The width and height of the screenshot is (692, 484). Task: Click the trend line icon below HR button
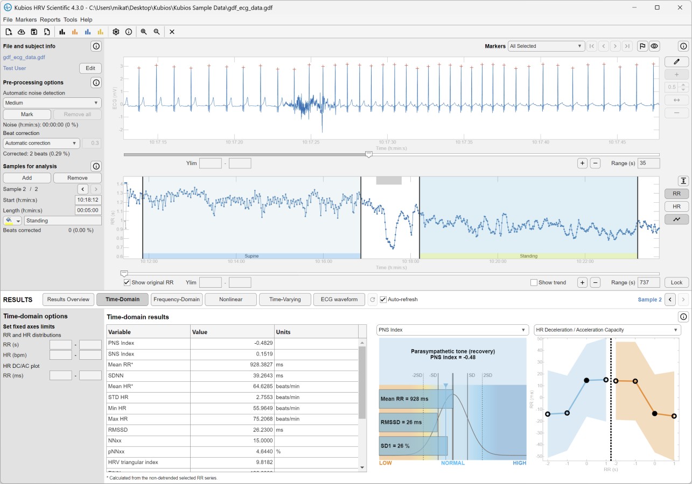(676, 219)
